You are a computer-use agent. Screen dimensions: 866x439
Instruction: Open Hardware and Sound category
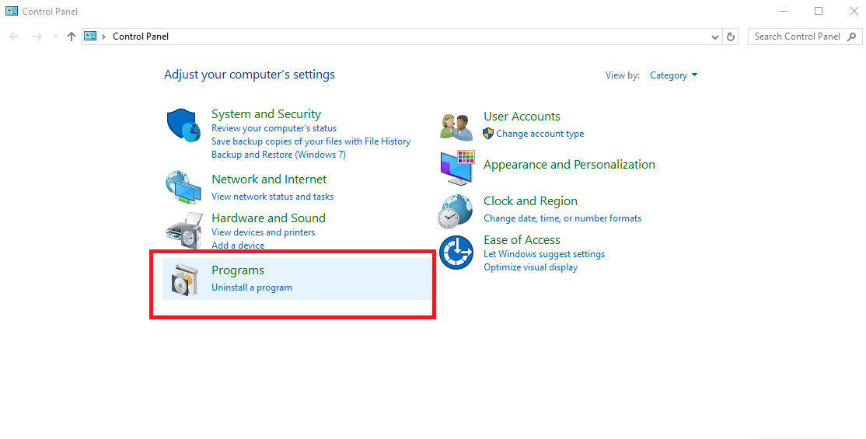pos(268,218)
